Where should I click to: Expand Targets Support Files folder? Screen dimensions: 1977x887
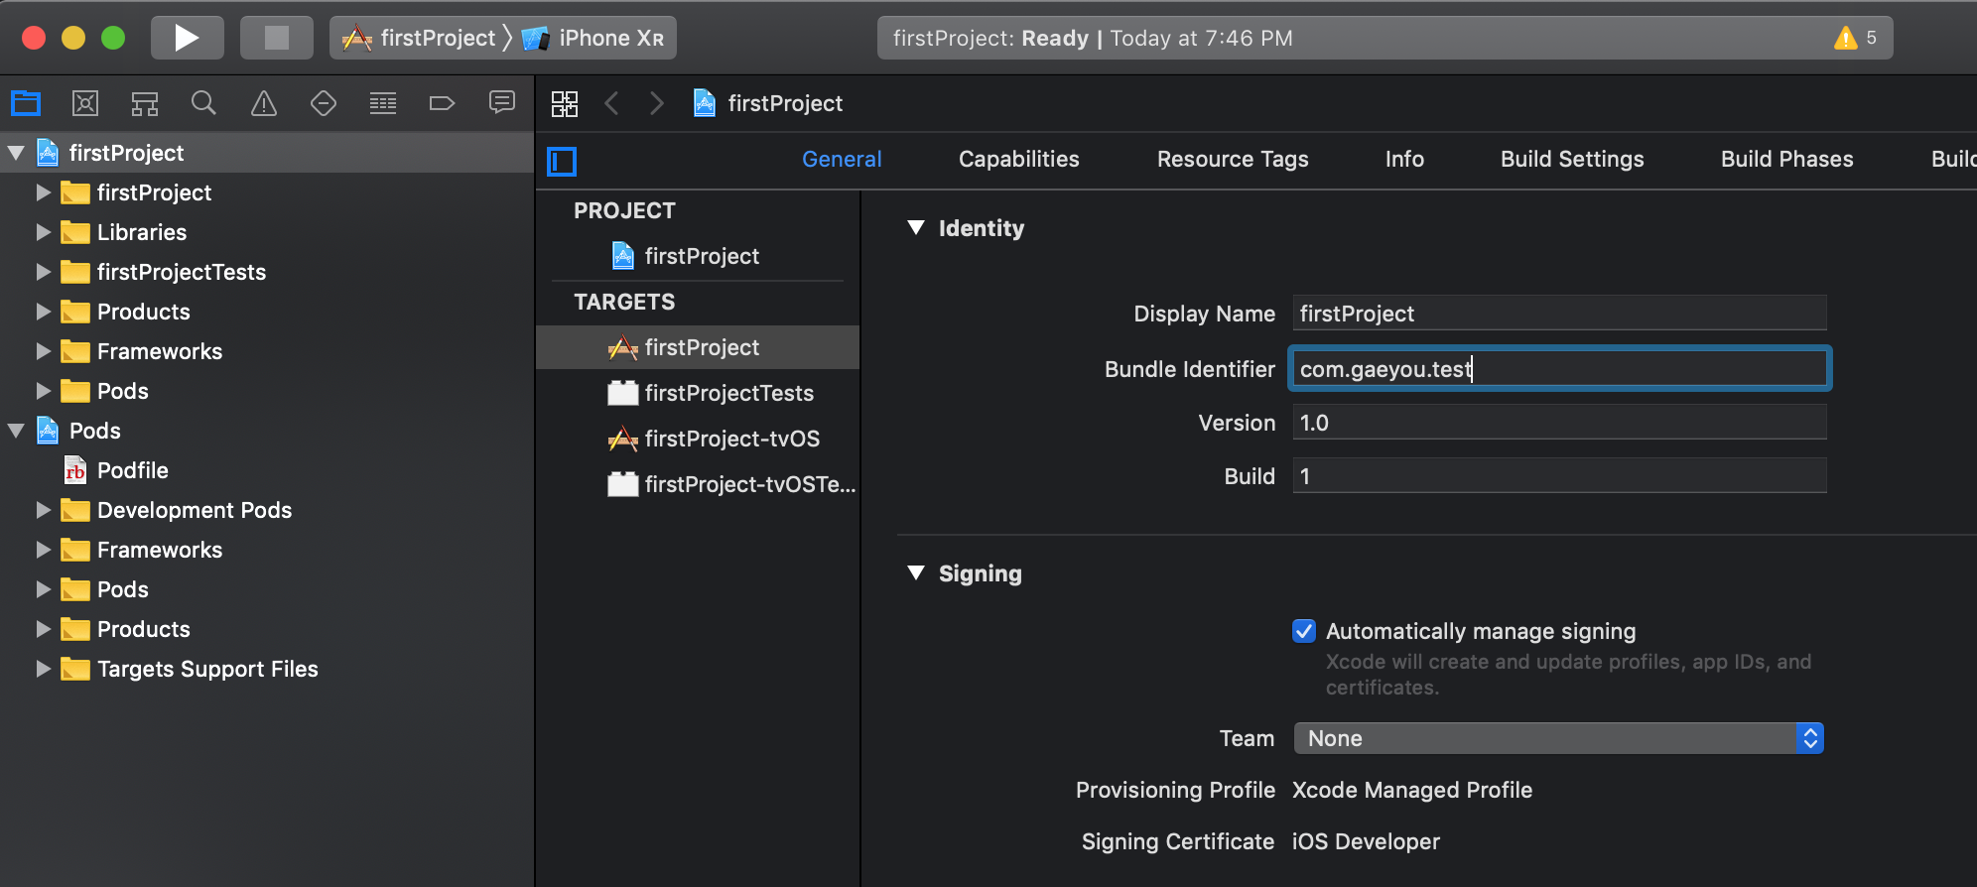tap(43, 669)
